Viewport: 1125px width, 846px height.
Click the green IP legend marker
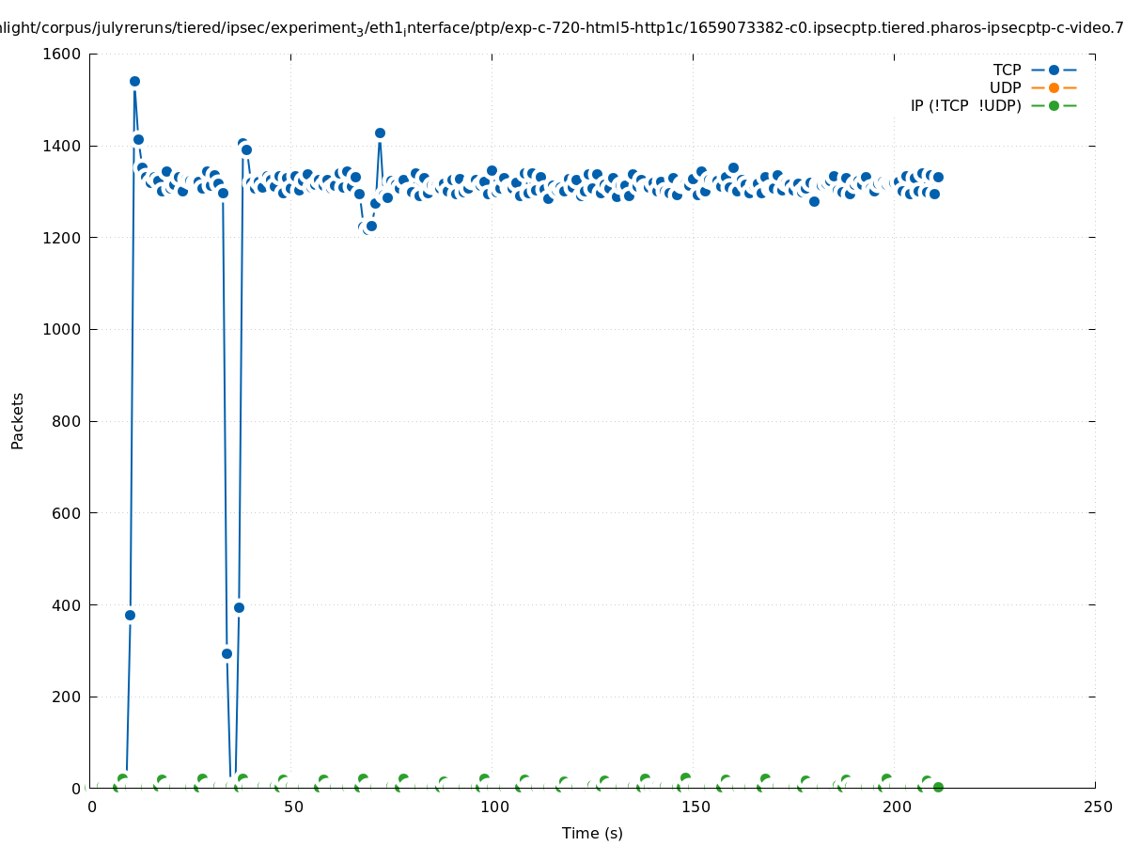pyautogui.click(x=1054, y=105)
